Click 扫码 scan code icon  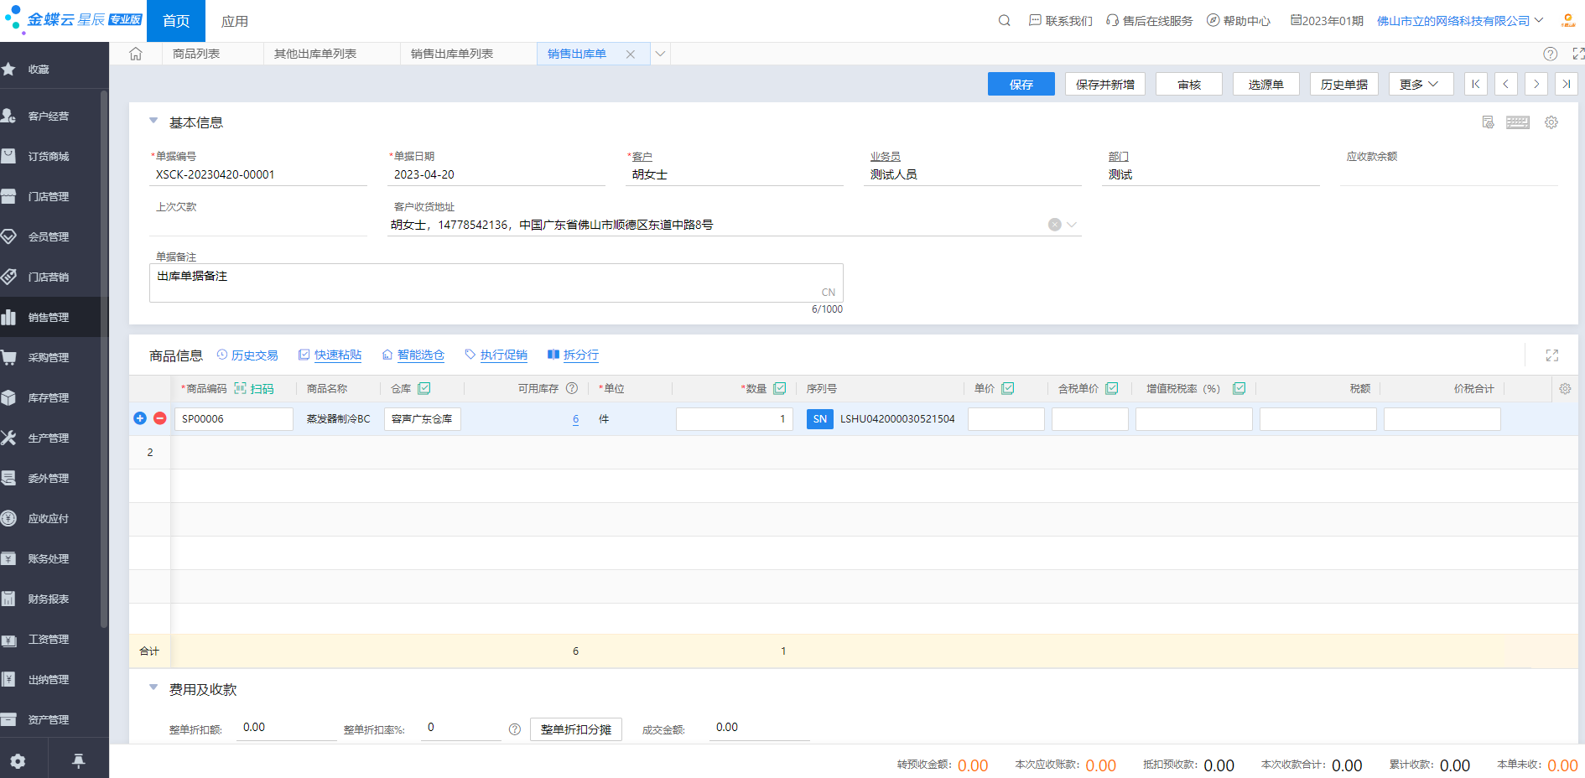(254, 389)
